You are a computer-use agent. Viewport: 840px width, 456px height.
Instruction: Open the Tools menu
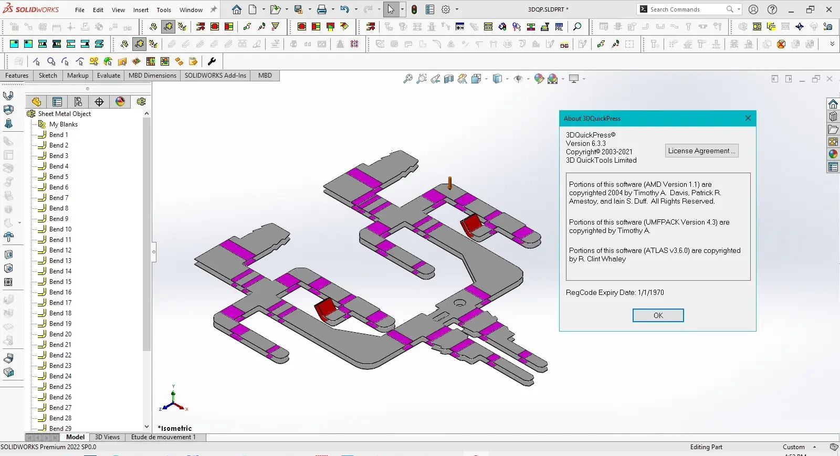[x=164, y=10]
